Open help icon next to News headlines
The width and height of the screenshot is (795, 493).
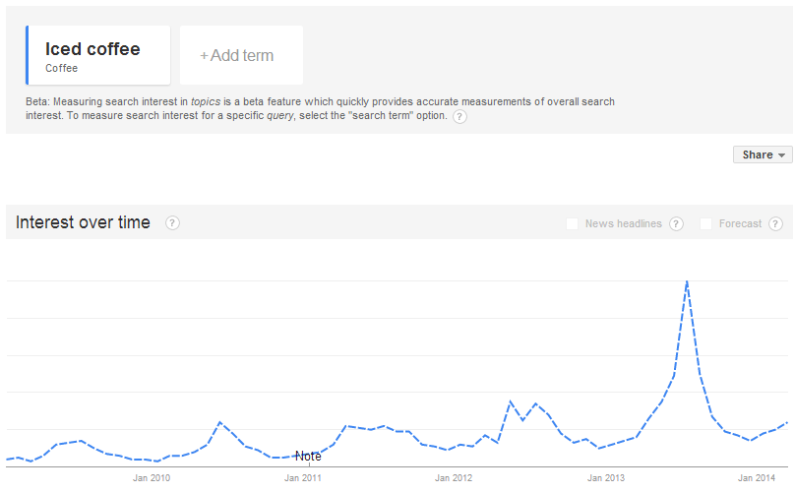click(676, 223)
